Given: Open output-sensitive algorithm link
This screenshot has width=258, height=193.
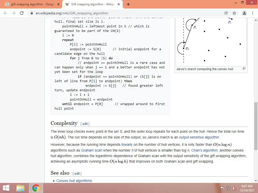Looking at the screenshot, I should coord(199,137).
